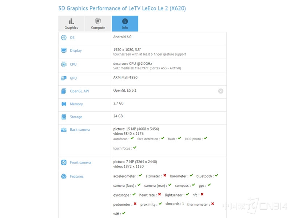The width and height of the screenshot is (291, 218).
Task: Open the Graphics tab
Action: click(71, 24)
